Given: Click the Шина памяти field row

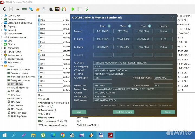Looking at the screenshot, I should pos(47,118).
